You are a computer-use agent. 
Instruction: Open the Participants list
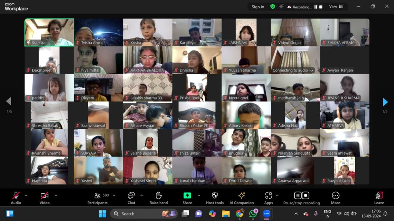point(97,196)
